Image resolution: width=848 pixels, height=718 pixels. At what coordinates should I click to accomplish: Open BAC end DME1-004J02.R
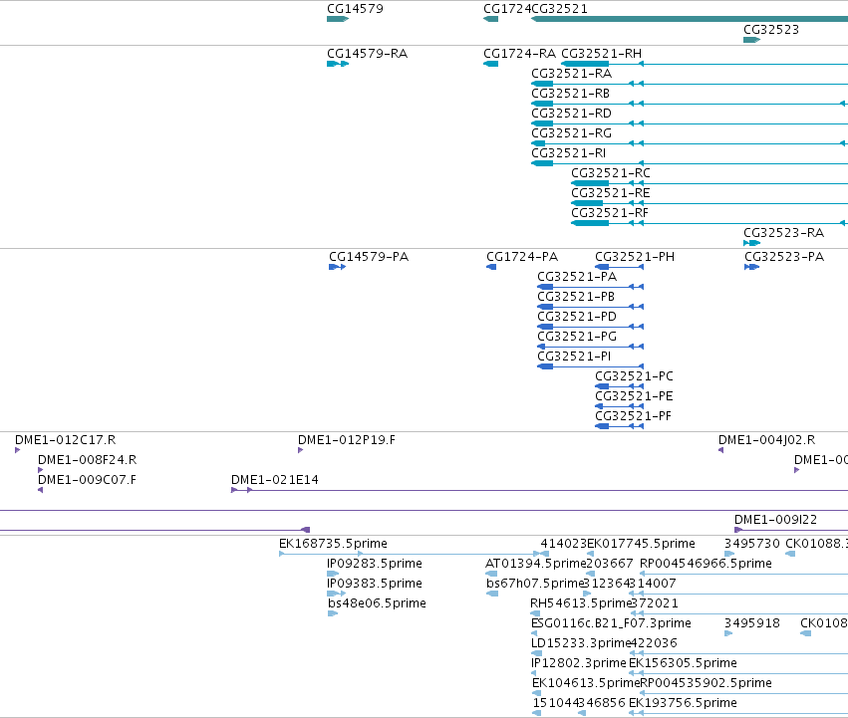(767, 440)
